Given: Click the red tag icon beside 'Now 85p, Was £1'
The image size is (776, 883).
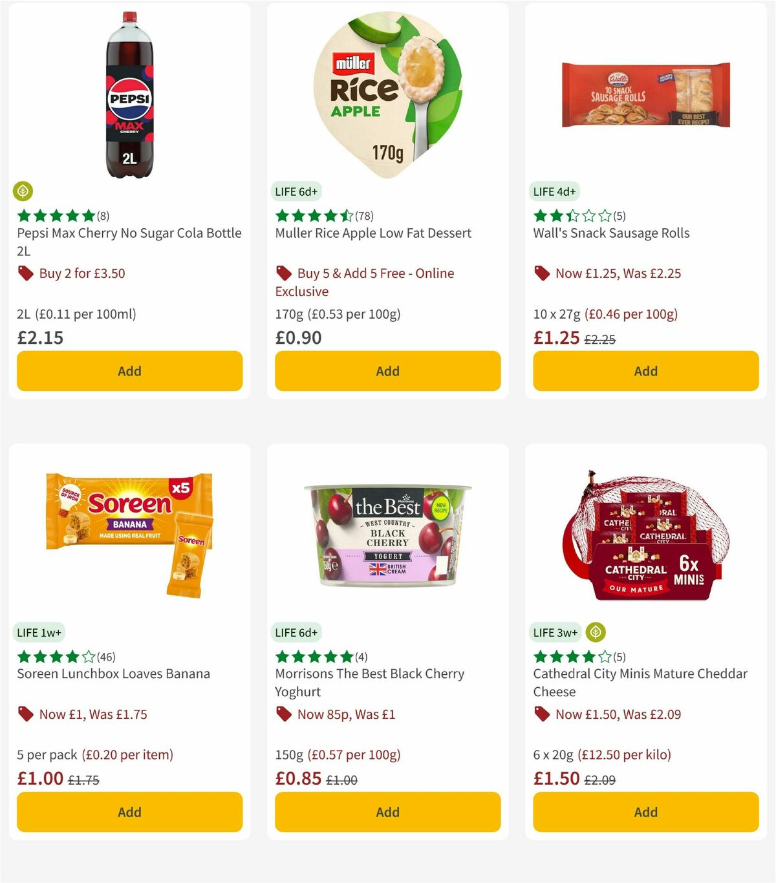Looking at the screenshot, I should (x=284, y=714).
